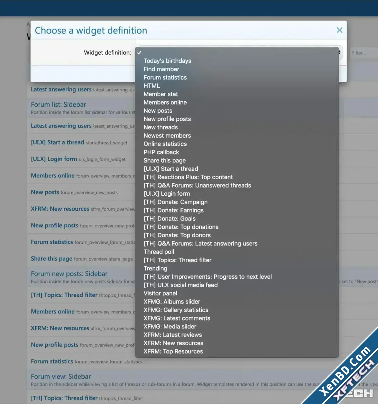Choose [TH] Donate: Goals option
Image resolution: width=378 pixels, height=404 pixels.
point(237,219)
